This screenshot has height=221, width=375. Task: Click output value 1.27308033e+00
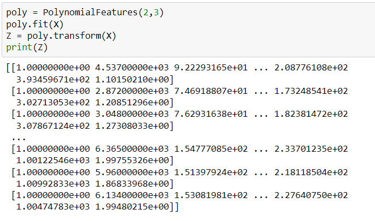tap(132, 126)
